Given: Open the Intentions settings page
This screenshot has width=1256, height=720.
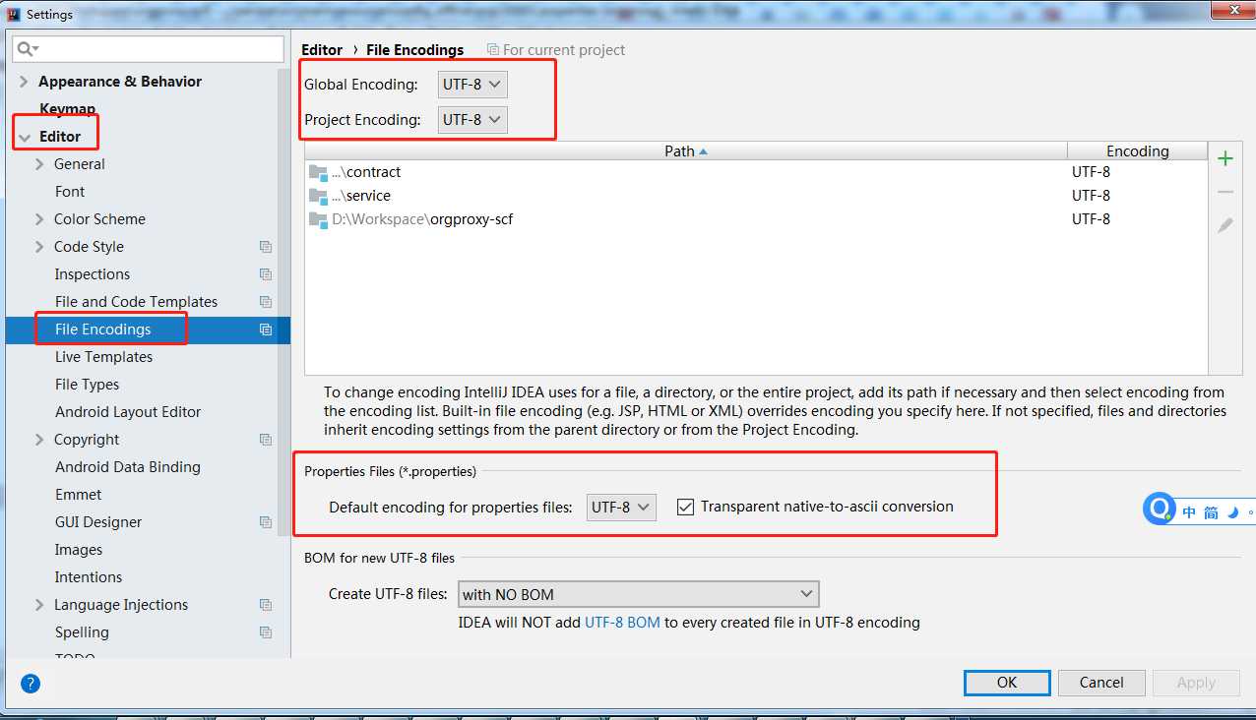Looking at the screenshot, I should point(89,577).
